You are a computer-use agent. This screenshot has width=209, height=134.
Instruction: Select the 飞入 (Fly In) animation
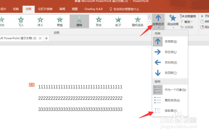pyautogui.click(x=21, y=21)
